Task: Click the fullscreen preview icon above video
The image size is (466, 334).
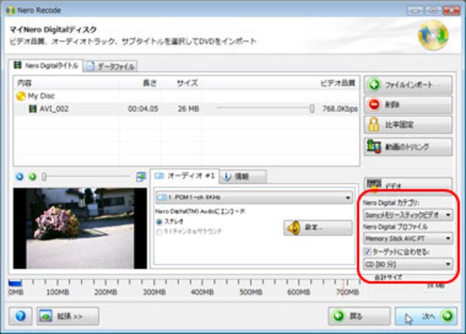Action: click(x=140, y=176)
